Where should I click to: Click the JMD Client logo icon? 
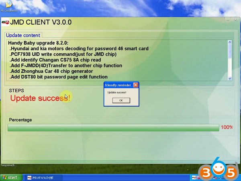5,22
